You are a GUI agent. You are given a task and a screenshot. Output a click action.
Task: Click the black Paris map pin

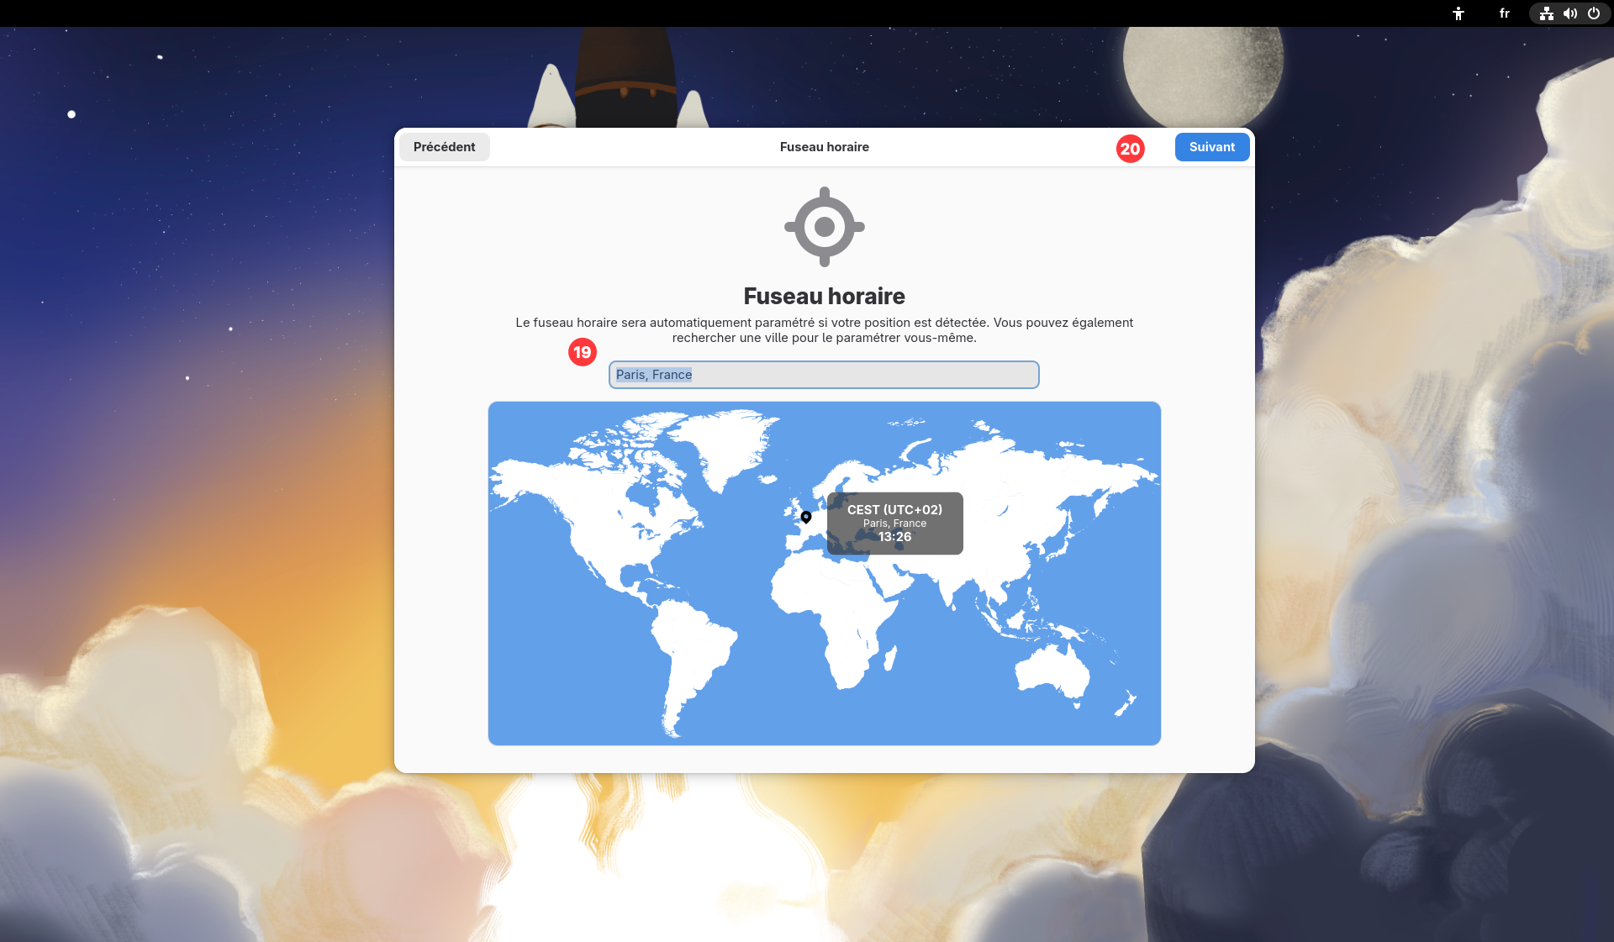(x=805, y=517)
